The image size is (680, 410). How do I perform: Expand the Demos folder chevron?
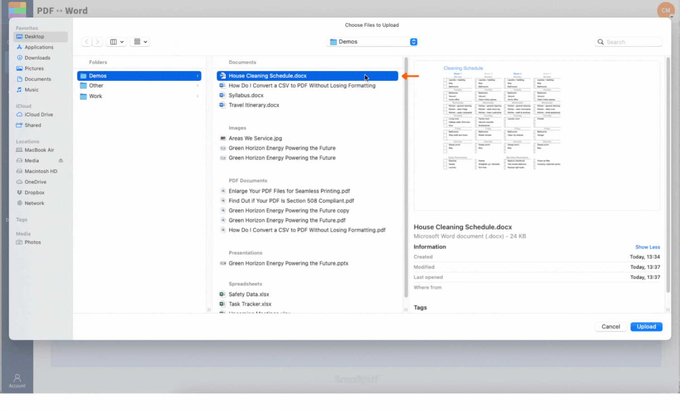pos(198,76)
